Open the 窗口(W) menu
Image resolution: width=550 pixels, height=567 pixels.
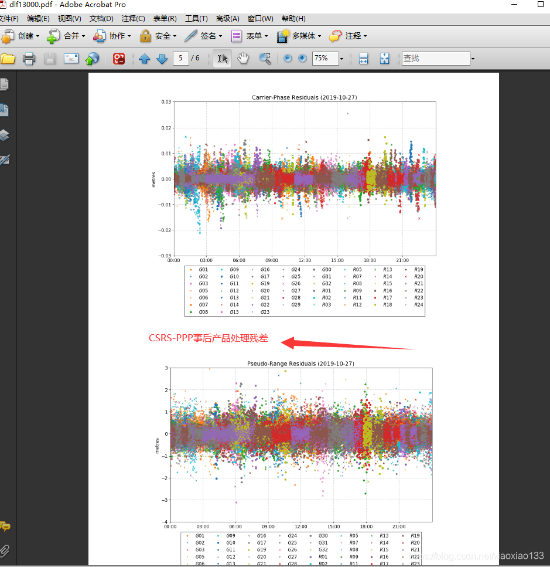click(x=261, y=18)
